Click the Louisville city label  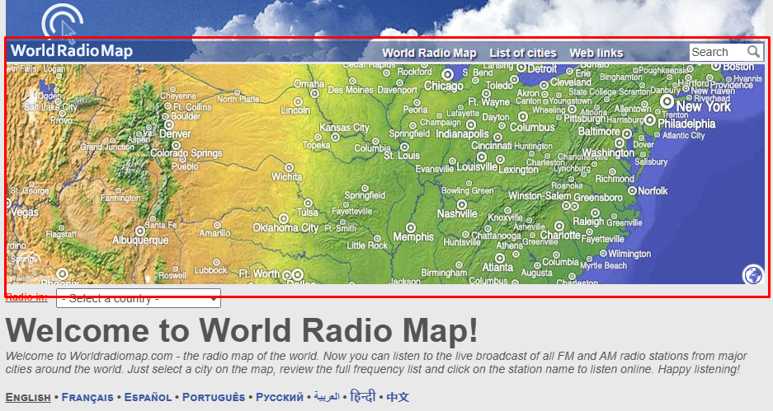pyautogui.click(x=477, y=167)
